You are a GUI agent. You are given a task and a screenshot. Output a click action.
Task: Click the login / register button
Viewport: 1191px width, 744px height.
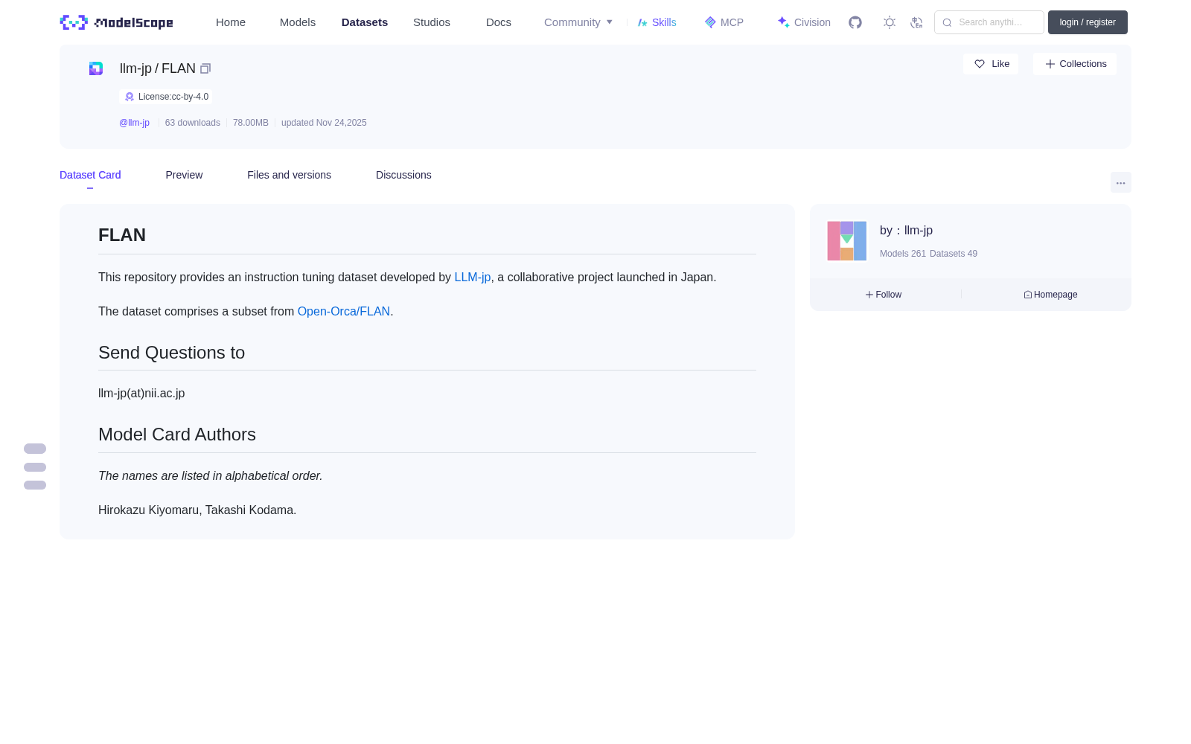point(1088,22)
